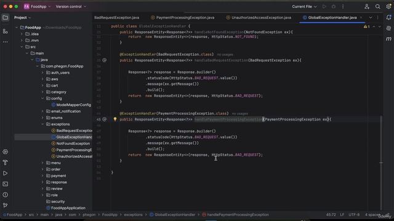Click the 'no usages' hint above handleBadRequestException
Image resolution: width=394 pixels, height=221 pixels.
tap(225, 55)
